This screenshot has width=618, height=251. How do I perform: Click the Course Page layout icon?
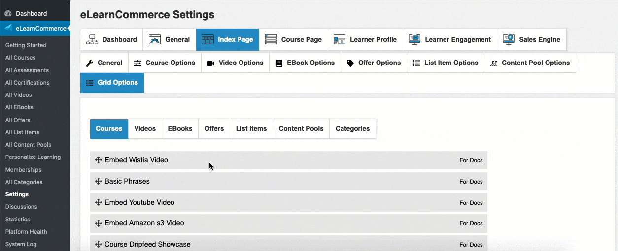tap(271, 39)
